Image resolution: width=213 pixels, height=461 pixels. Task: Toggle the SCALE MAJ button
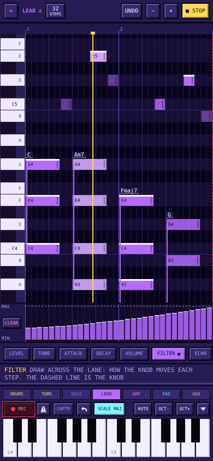point(110,409)
